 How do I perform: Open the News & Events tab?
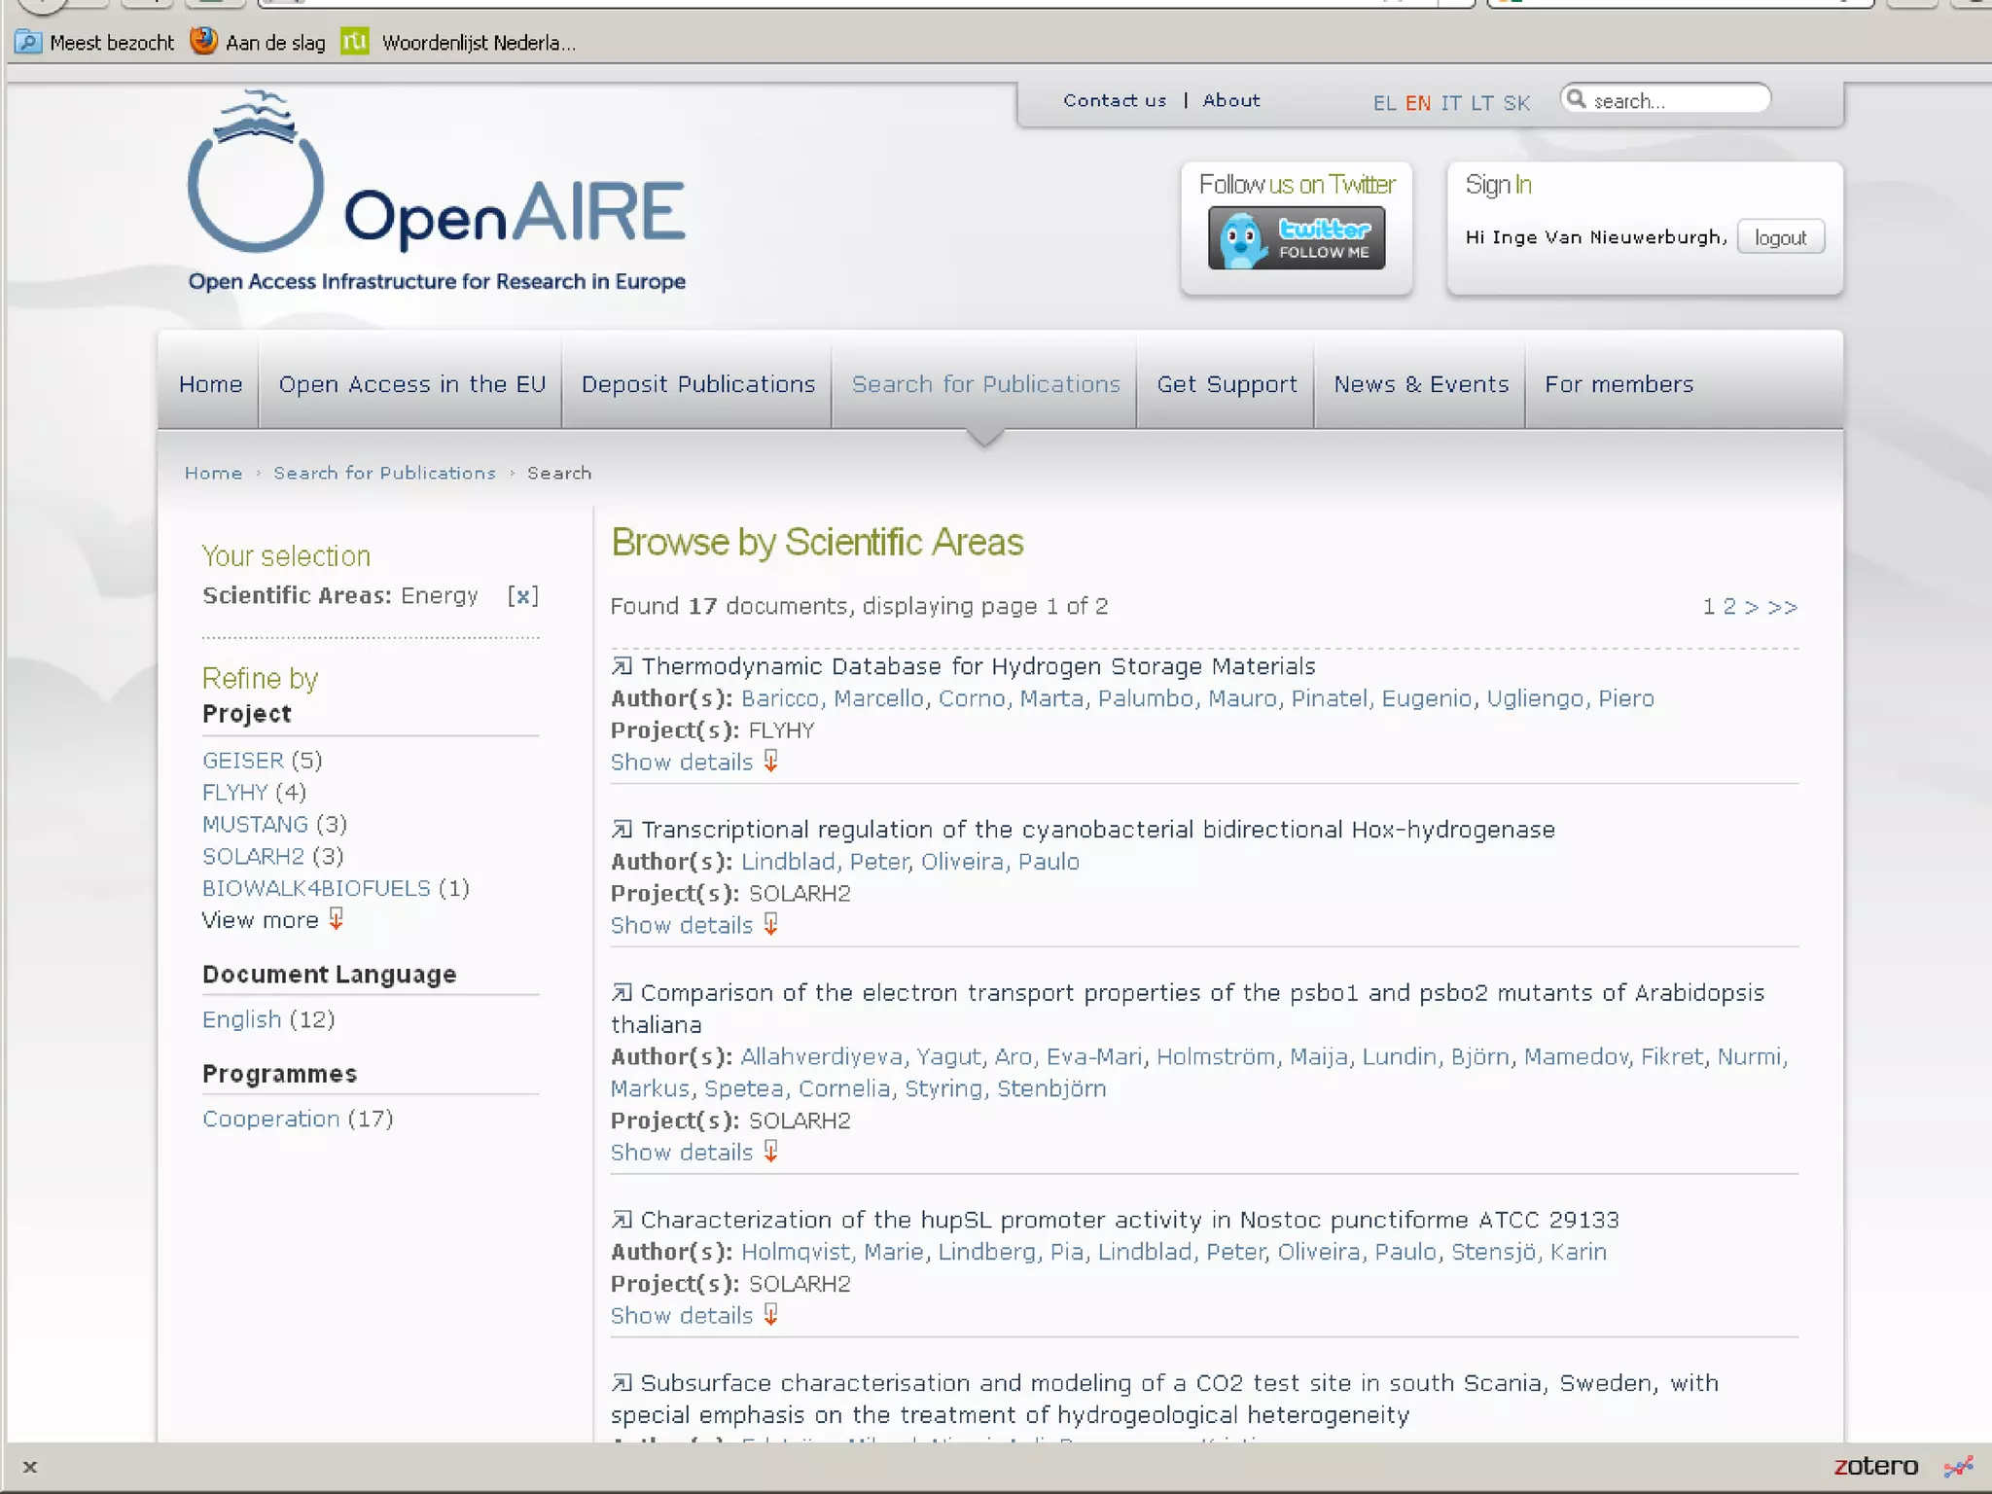1421,384
